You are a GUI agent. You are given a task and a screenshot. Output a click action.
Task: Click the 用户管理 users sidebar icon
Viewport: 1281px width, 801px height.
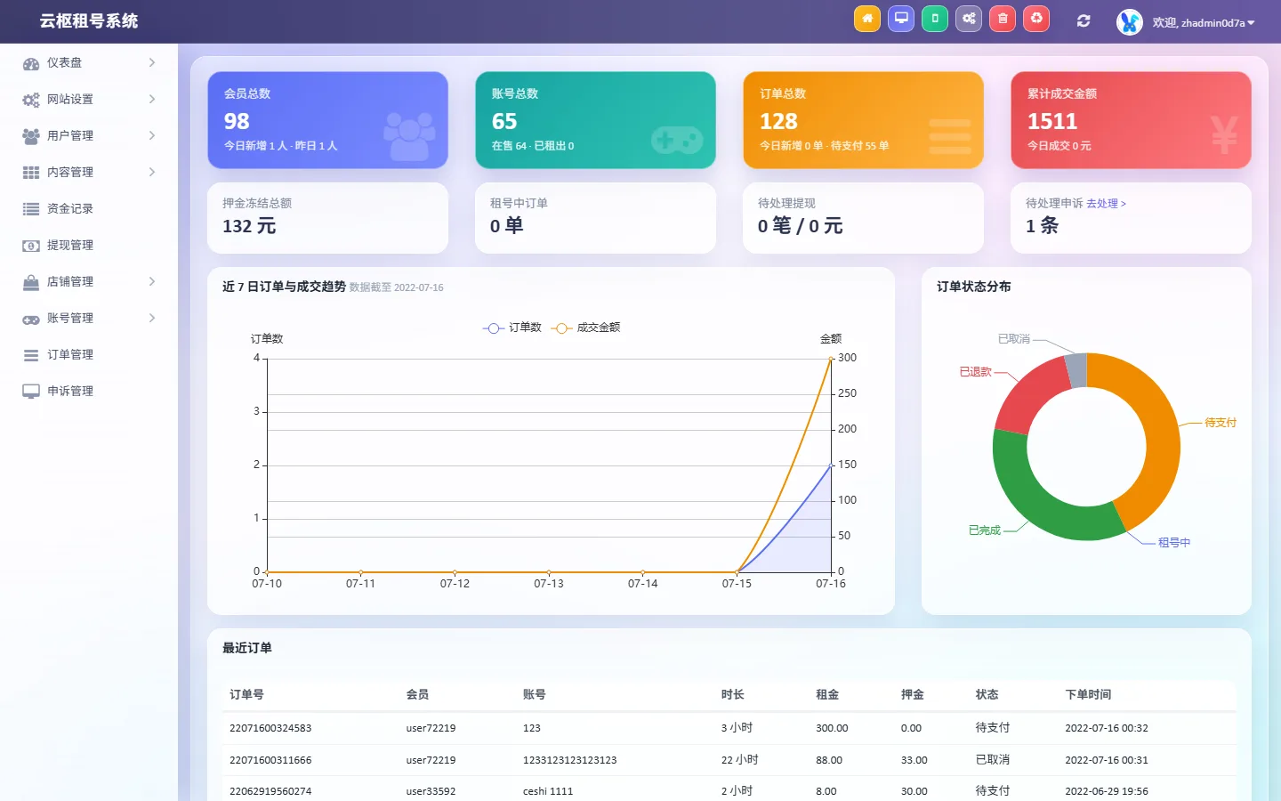click(31, 136)
